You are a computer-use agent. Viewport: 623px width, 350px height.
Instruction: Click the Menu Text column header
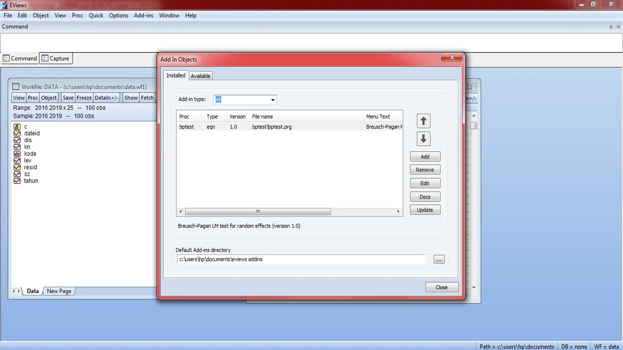(383, 117)
